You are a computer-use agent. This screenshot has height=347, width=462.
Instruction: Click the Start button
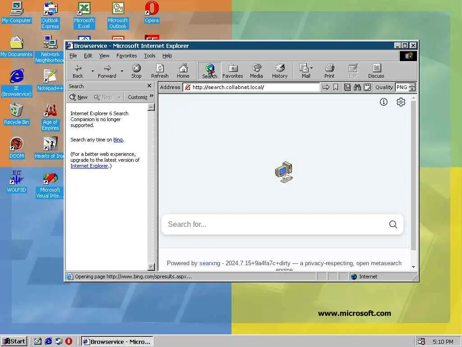pyautogui.click(x=14, y=342)
